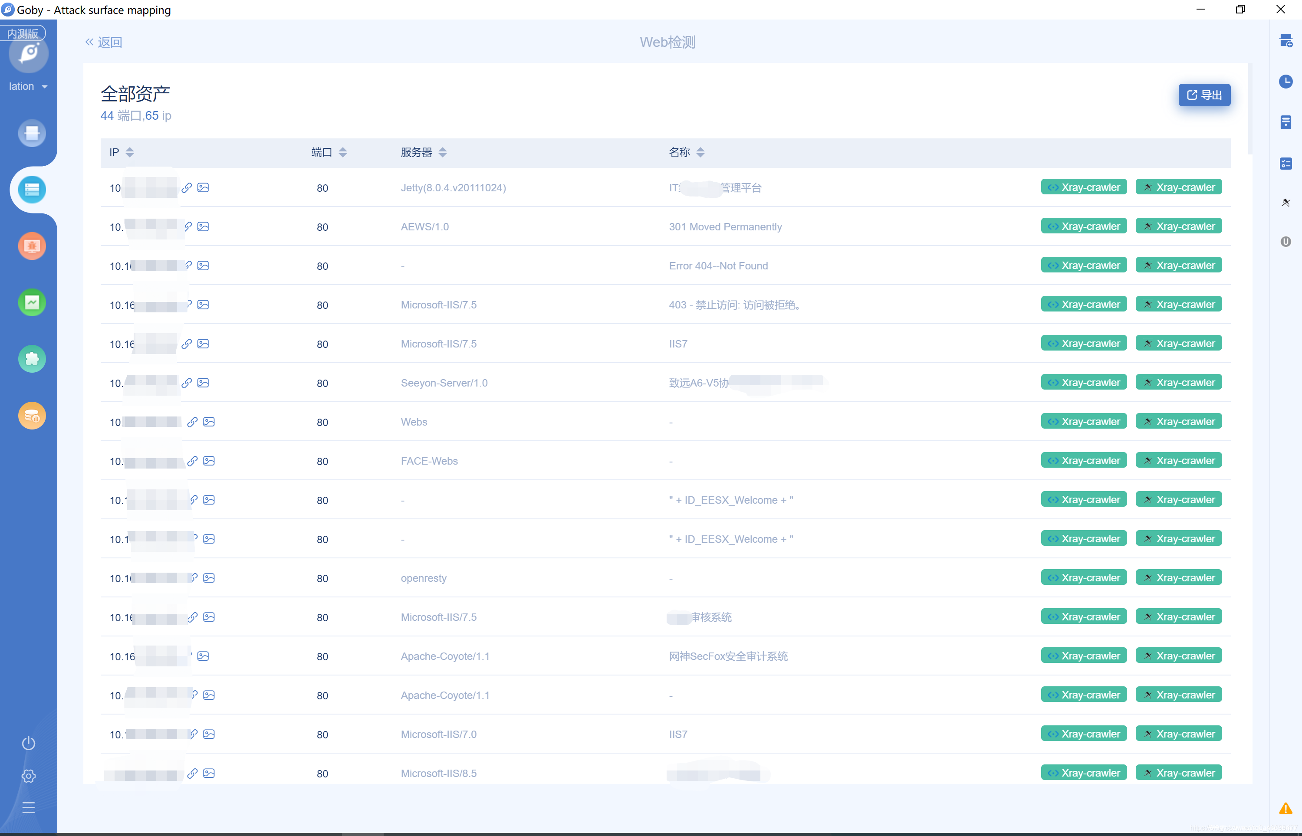Open the puzzle-piece extensions sidebar icon

32,359
